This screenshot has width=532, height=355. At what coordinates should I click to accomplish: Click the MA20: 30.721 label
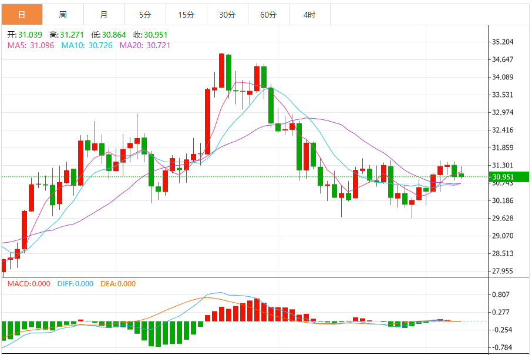[145, 45]
